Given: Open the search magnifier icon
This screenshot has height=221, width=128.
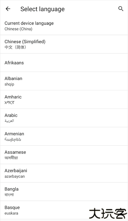Looking at the screenshot, I should [121, 9].
